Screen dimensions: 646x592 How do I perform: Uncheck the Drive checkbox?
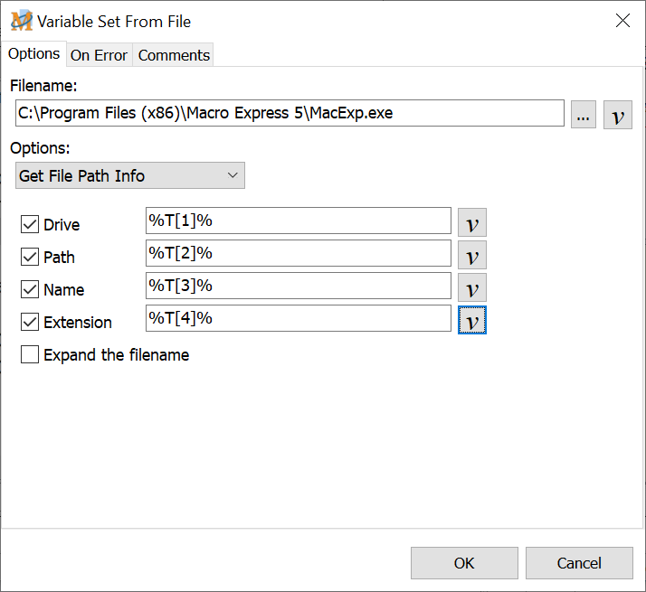(30, 225)
